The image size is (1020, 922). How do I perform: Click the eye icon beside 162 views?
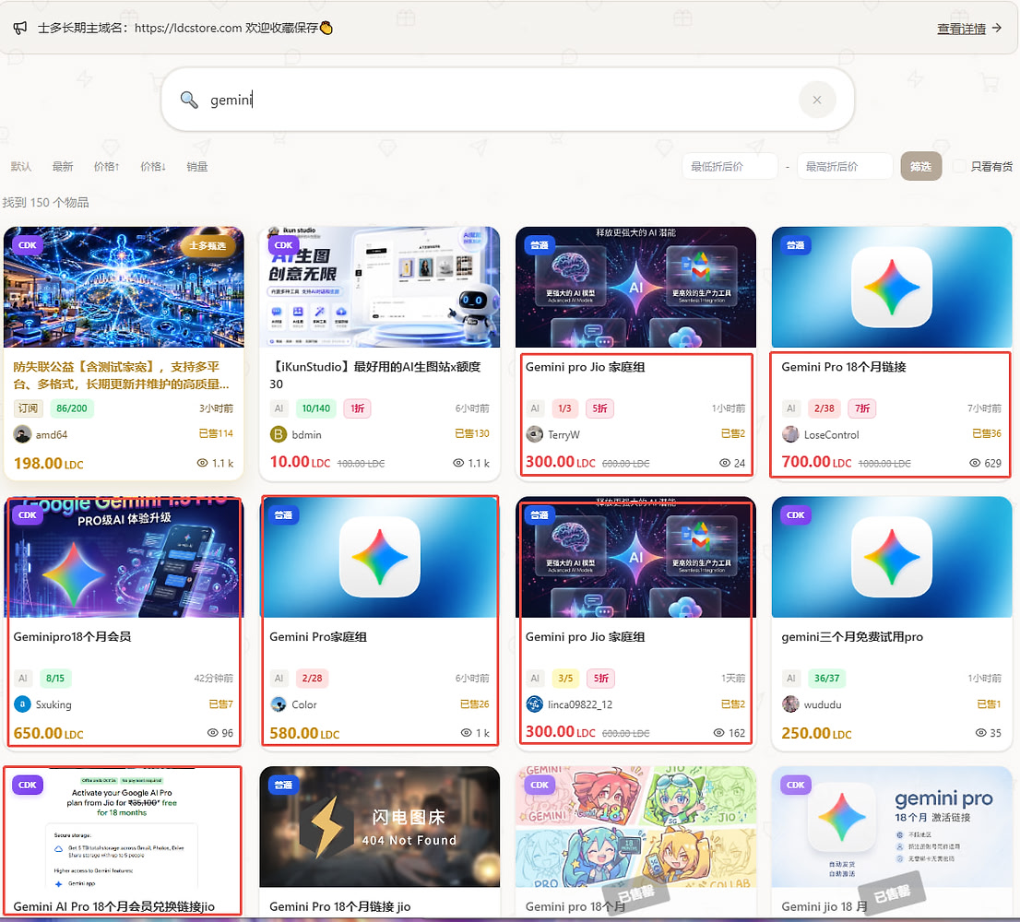click(x=718, y=733)
